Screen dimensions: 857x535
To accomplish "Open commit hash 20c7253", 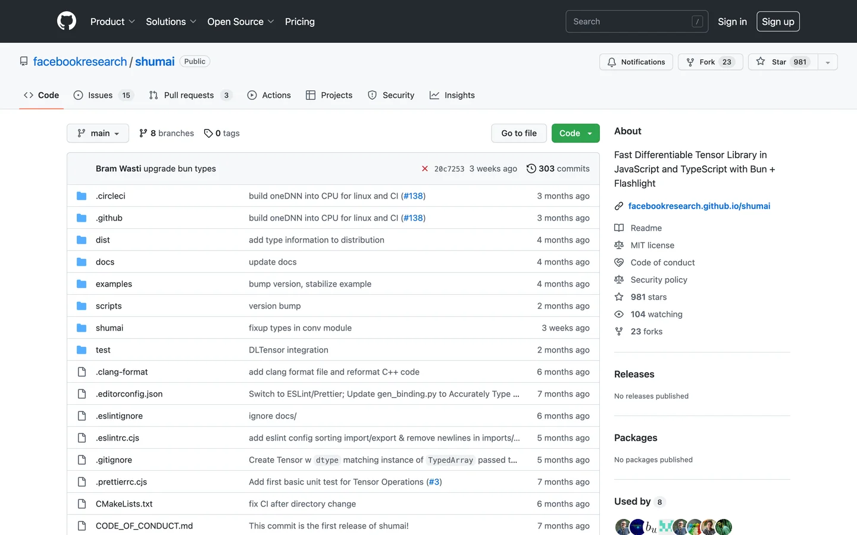I will 449,169.
